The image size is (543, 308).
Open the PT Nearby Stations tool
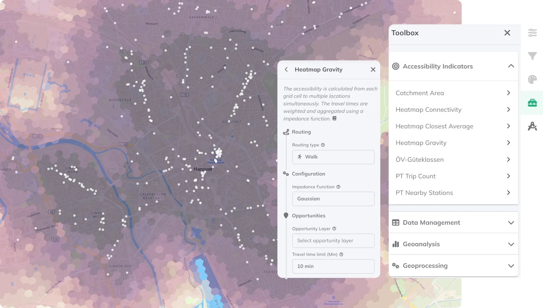click(453, 193)
